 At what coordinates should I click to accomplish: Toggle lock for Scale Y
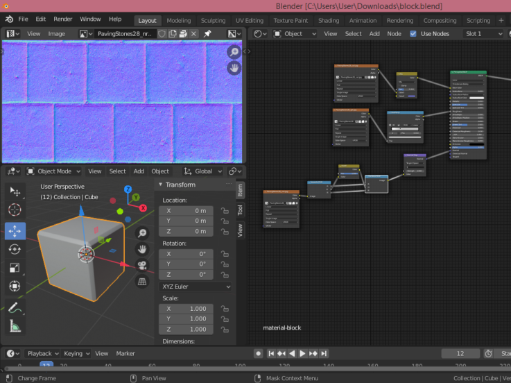(225, 318)
